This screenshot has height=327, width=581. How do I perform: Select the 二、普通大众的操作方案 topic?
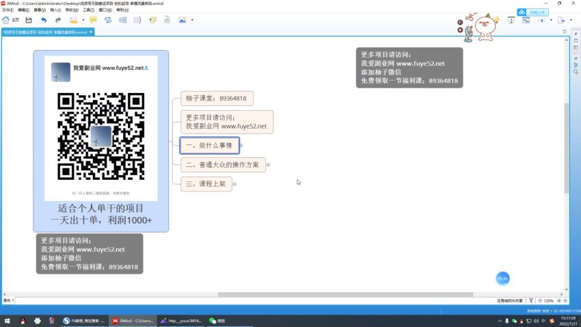(223, 165)
